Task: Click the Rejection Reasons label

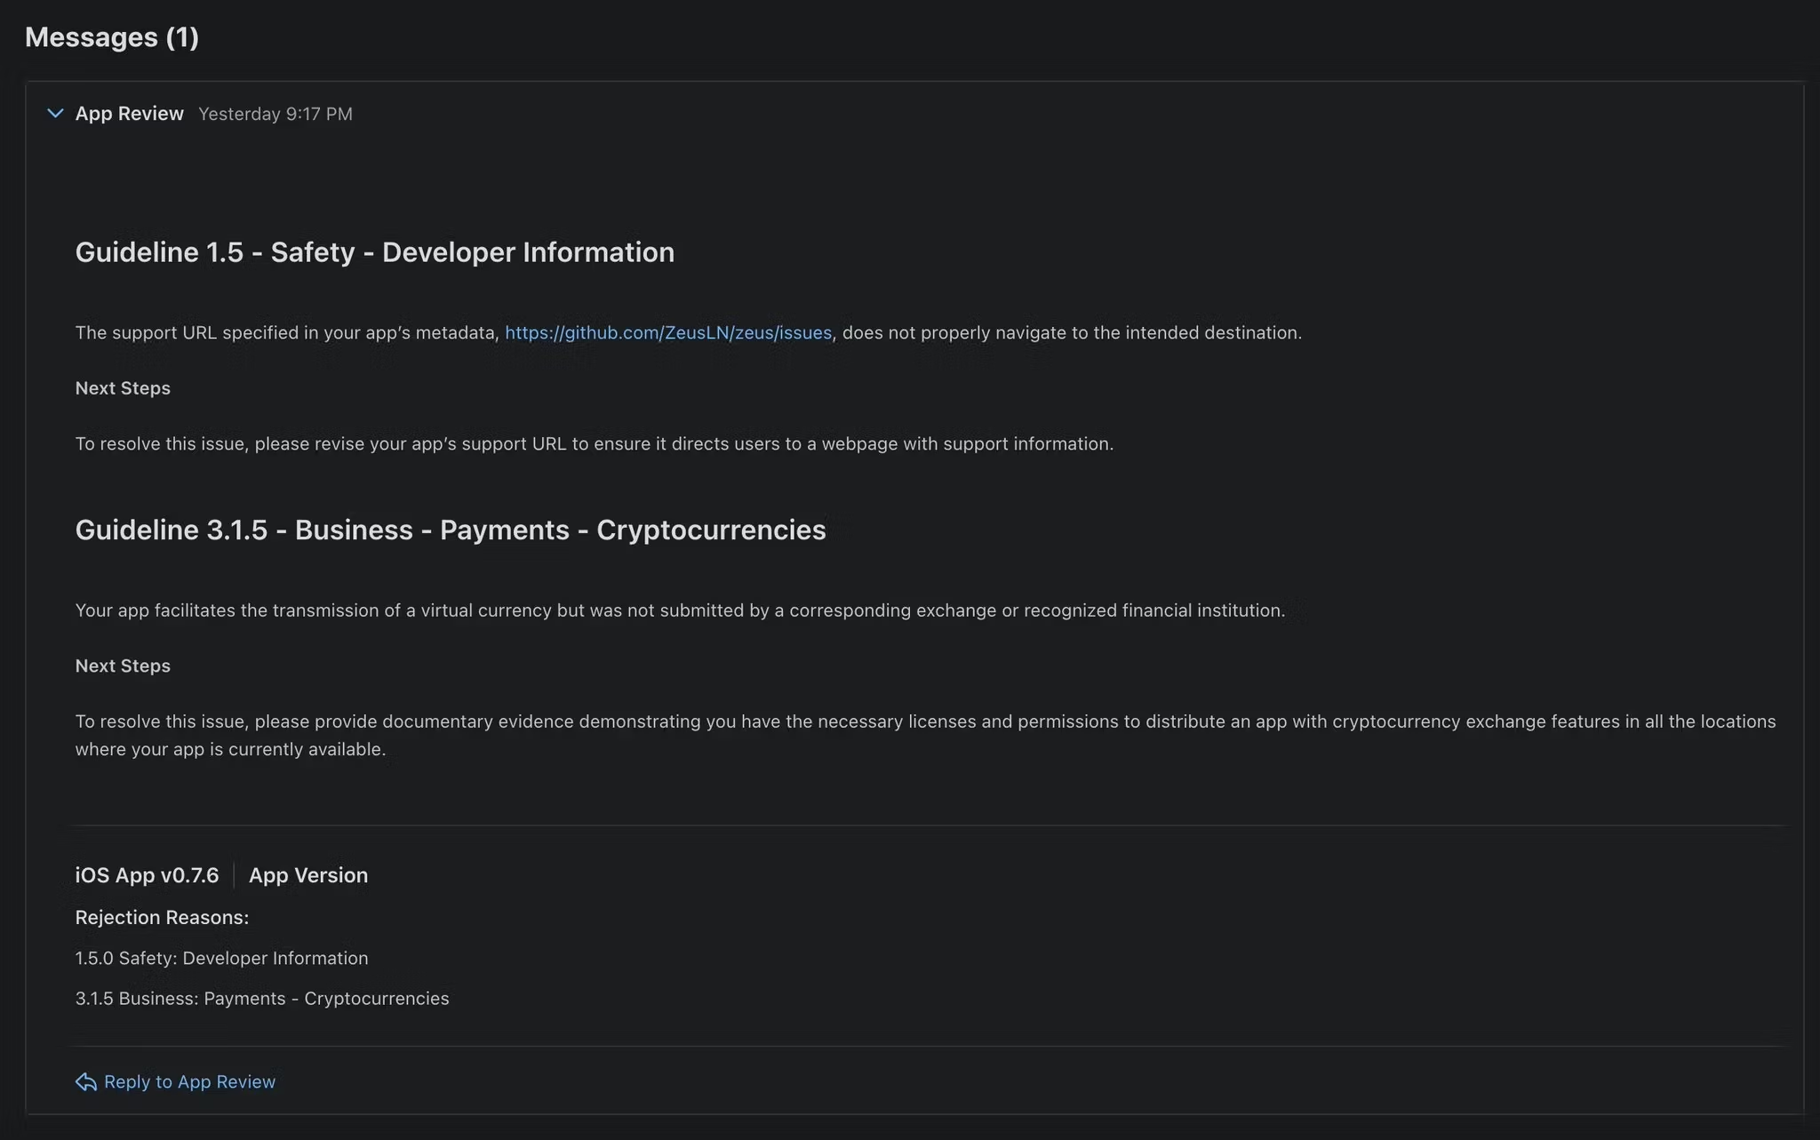Action: pos(162,917)
